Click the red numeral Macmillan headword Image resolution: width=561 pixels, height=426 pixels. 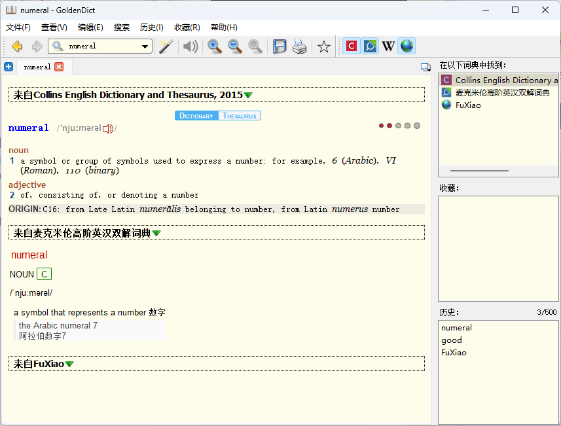pyautogui.click(x=29, y=255)
